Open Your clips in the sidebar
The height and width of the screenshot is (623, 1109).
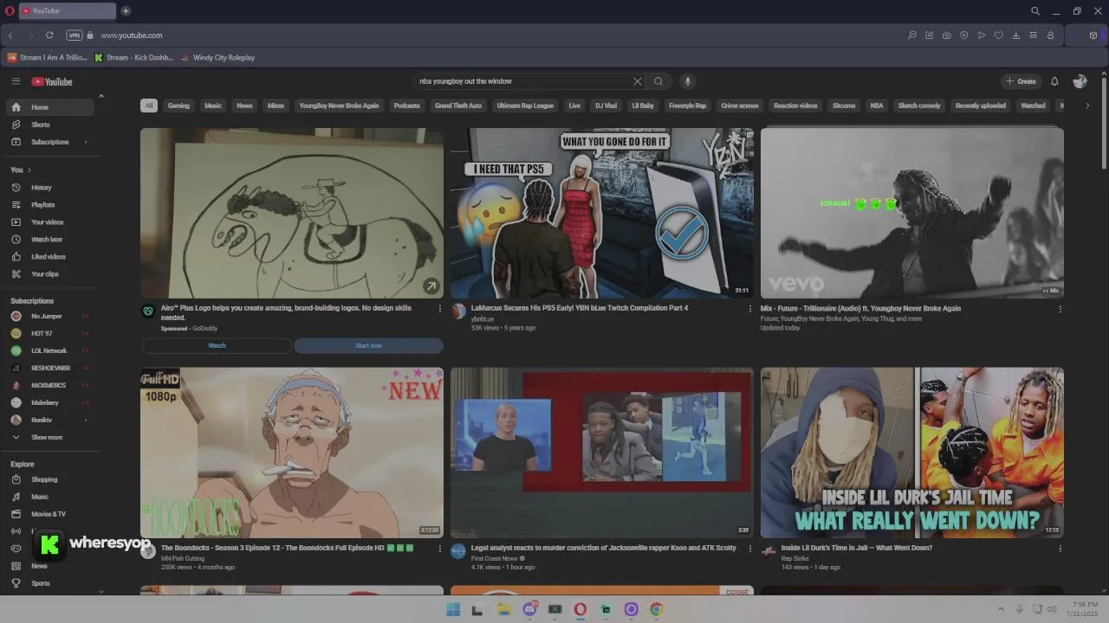(51, 274)
